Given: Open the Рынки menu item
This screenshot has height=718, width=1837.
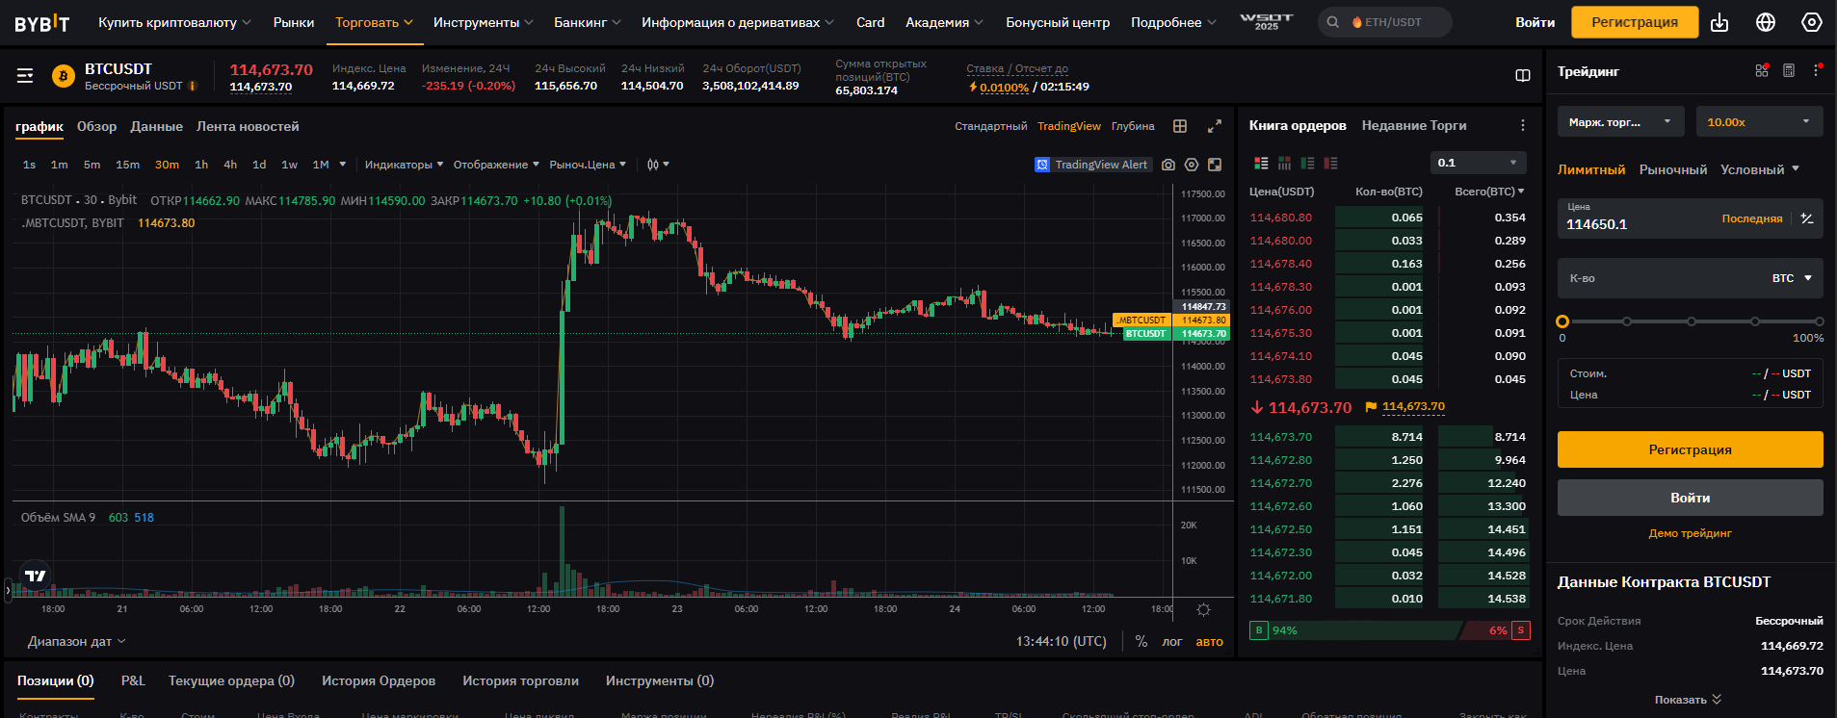Looking at the screenshot, I should point(294,22).
